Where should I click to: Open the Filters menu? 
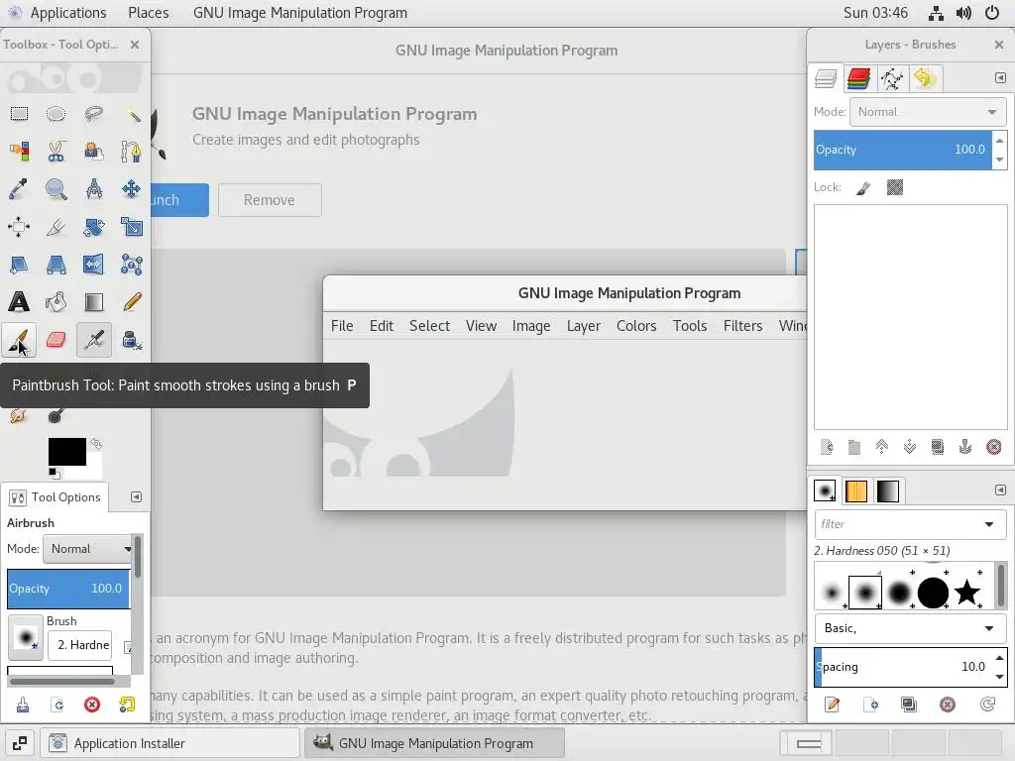coord(742,325)
